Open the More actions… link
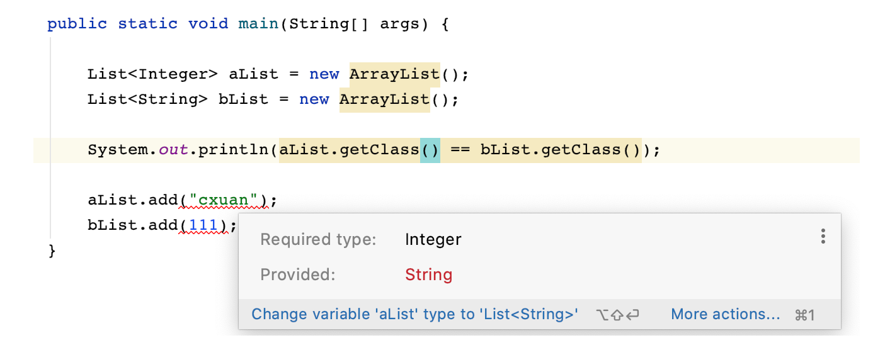This screenshot has width=873, height=345. (x=726, y=314)
